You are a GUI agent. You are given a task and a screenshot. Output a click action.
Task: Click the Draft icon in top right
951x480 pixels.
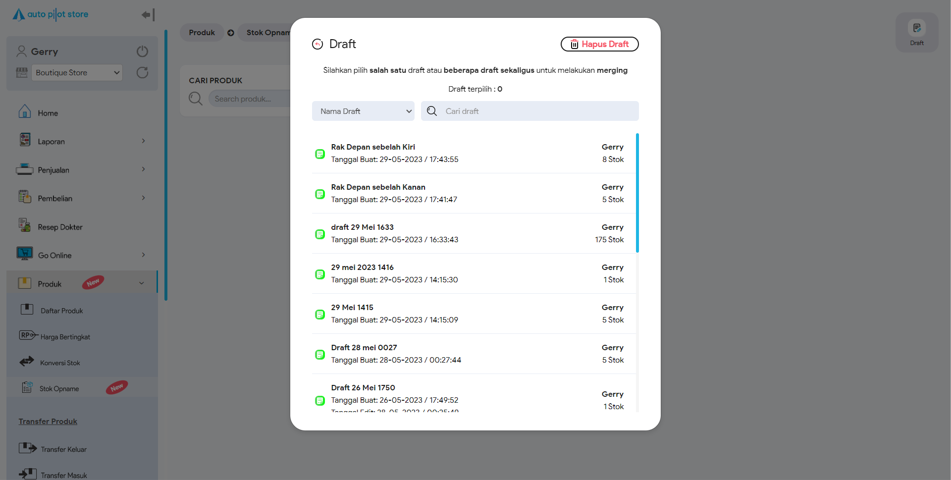[916, 29]
